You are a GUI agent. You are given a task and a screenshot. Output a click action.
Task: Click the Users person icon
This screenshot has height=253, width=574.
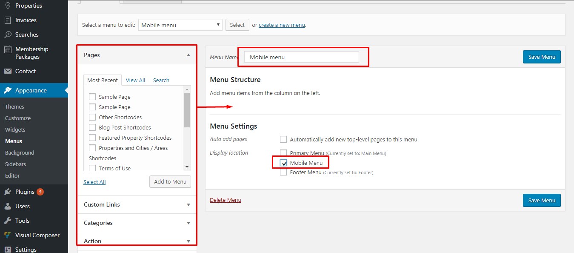pos(8,206)
